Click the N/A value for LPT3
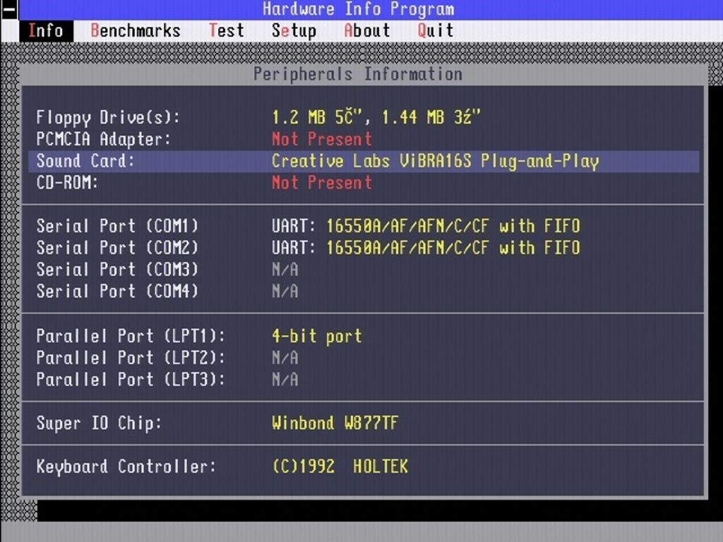The height and width of the screenshot is (542, 723). [285, 379]
